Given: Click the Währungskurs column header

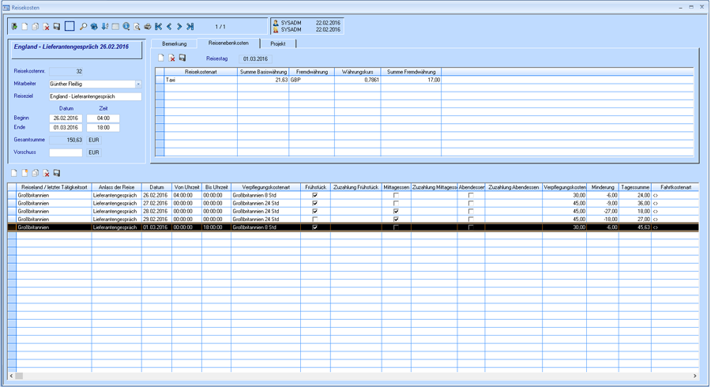Looking at the screenshot, I should click(x=358, y=72).
